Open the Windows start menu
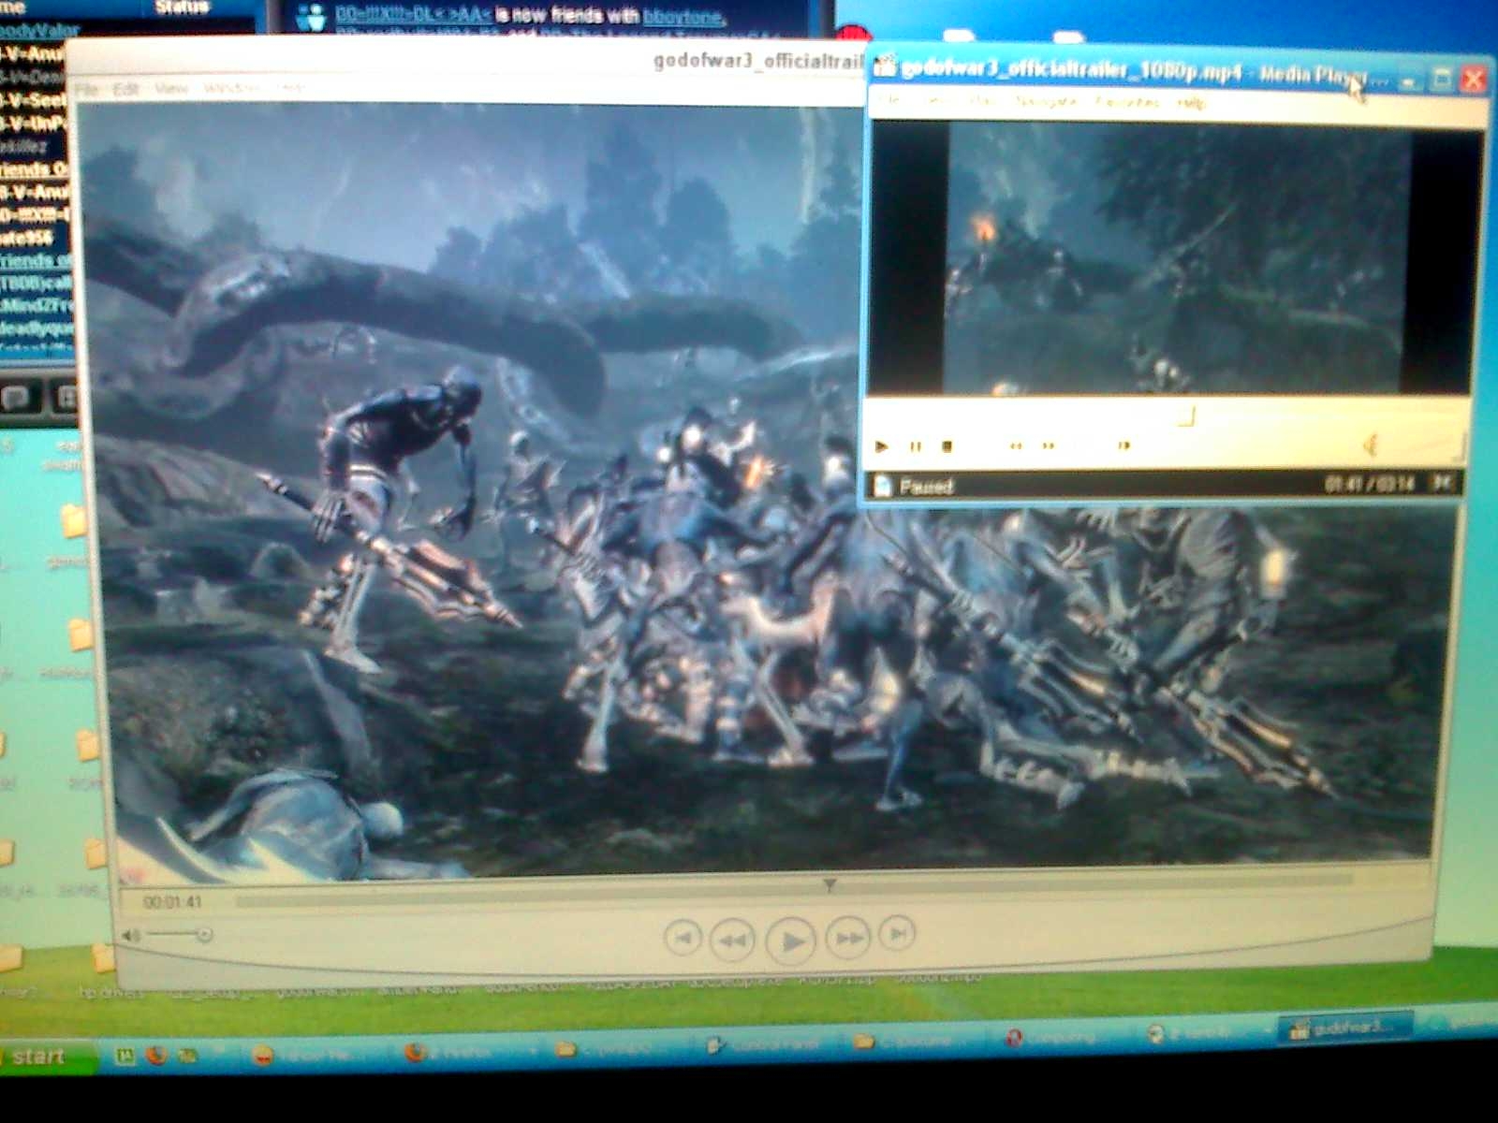The height and width of the screenshot is (1123, 1498). [x=45, y=1057]
